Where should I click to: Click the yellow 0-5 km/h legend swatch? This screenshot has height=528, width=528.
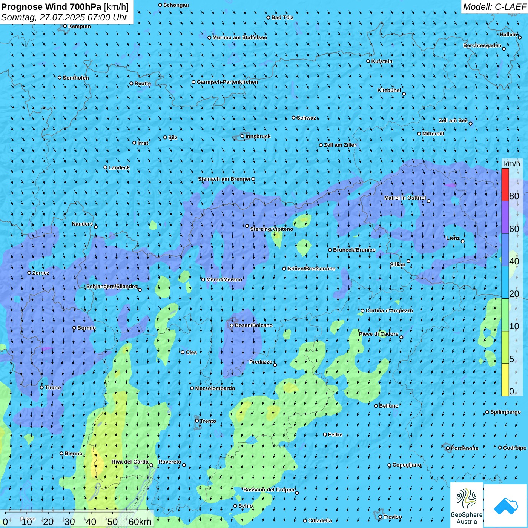click(x=505, y=380)
